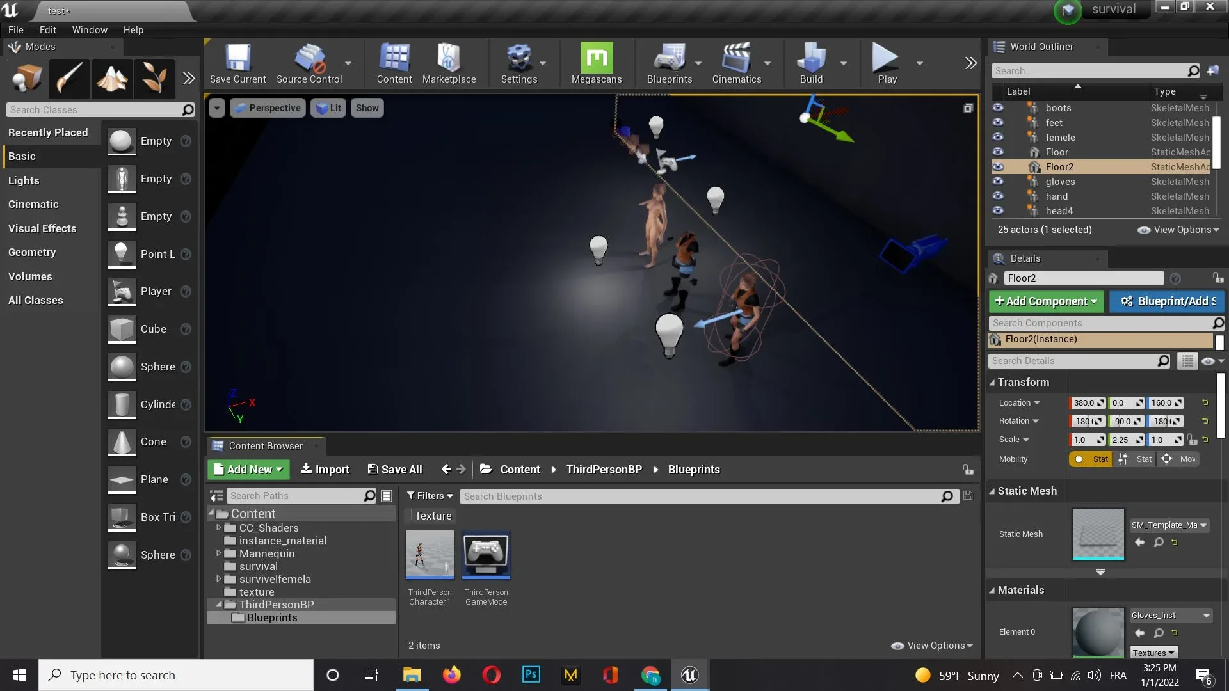Image resolution: width=1229 pixels, height=691 pixels.
Task: Click Blueprint/Add S button in Details
Action: click(x=1169, y=301)
